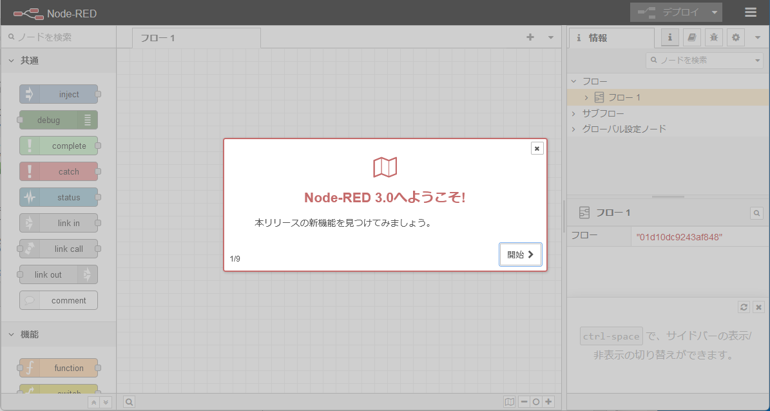Expand all palette categories button
The image size is (770, 411).
click(106, 402)
